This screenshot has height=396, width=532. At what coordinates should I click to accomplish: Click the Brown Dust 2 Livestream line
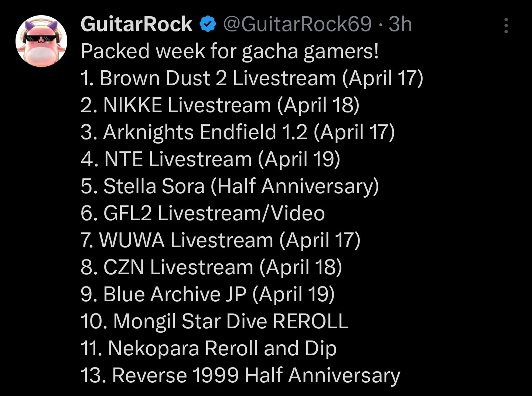click(252, 78)
